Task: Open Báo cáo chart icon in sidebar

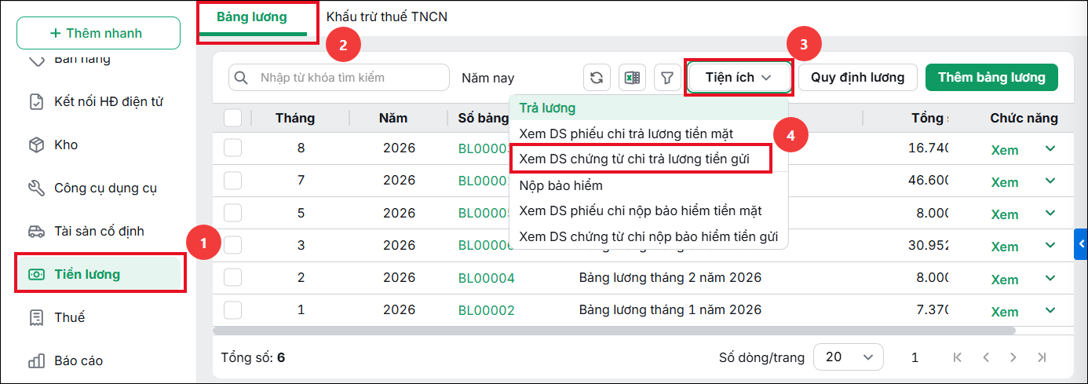Action: click(36, 361)
